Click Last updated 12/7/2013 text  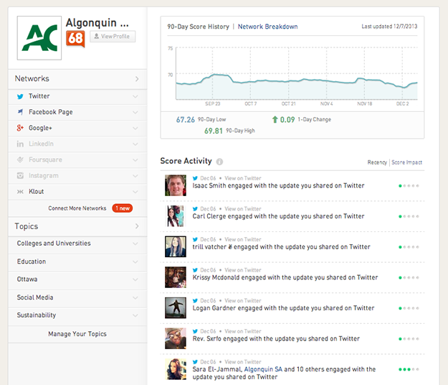point(389,27)
